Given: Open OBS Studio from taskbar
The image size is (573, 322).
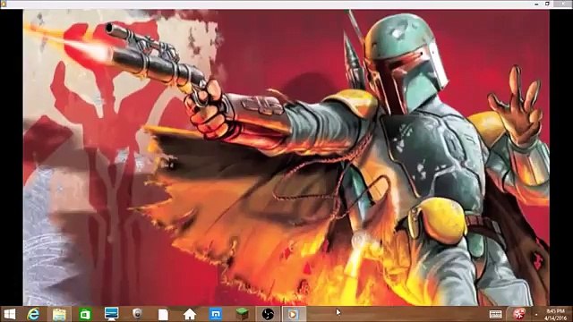Looking at the screenshot, I should click(x=268, y=314).
